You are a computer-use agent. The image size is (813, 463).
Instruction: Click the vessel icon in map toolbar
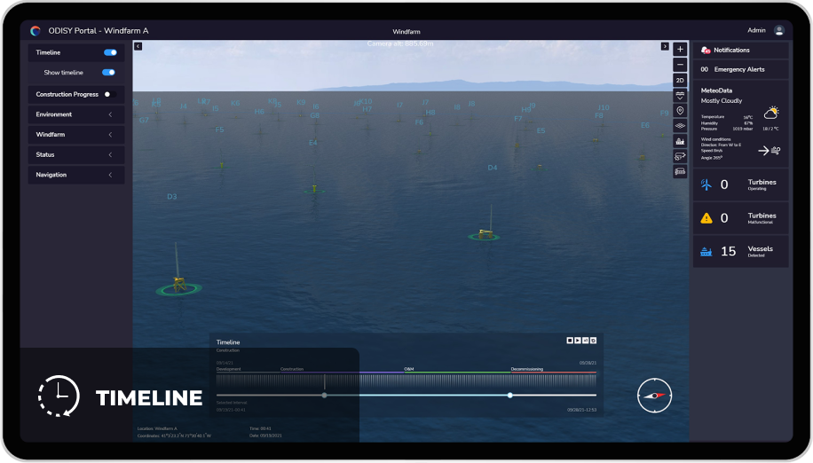(680, 141)
